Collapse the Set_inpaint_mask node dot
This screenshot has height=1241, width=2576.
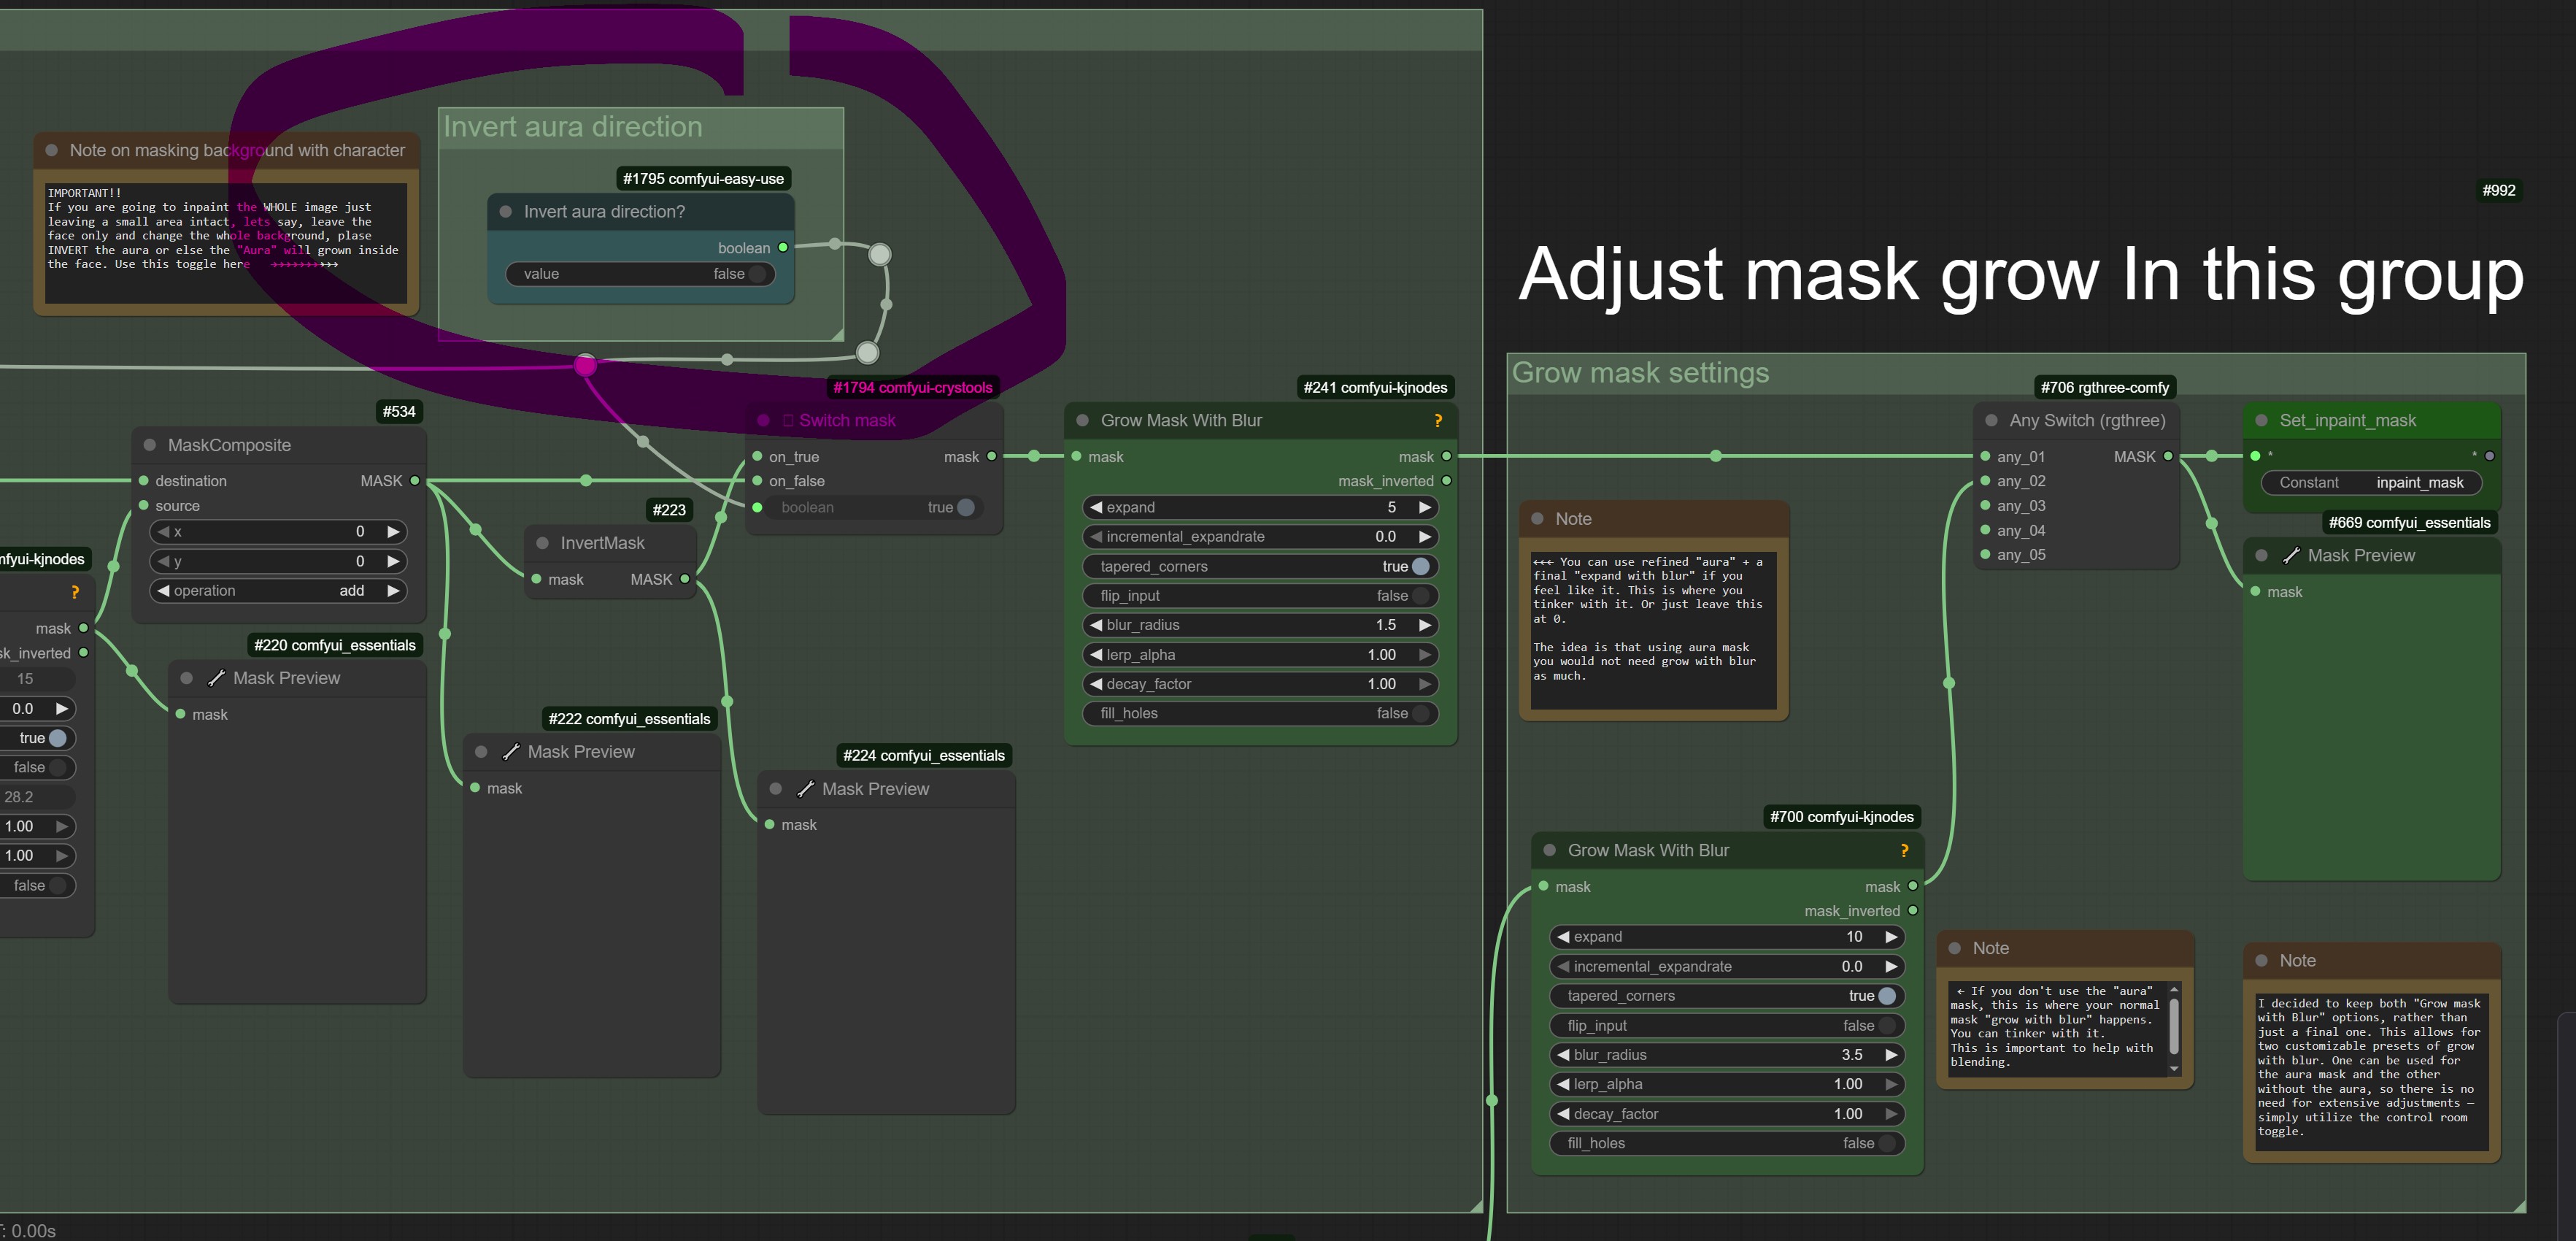click(x=2262, y=421)
